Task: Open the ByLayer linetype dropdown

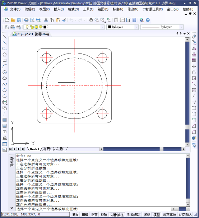Action: pos(162,27)
